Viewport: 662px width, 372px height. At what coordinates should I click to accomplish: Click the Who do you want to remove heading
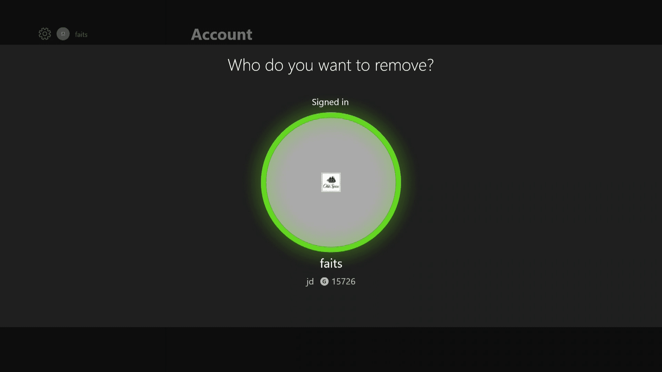331,65
